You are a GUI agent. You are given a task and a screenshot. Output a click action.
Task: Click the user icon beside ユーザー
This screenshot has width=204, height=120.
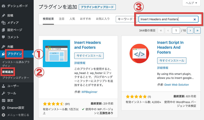point(4,86)
